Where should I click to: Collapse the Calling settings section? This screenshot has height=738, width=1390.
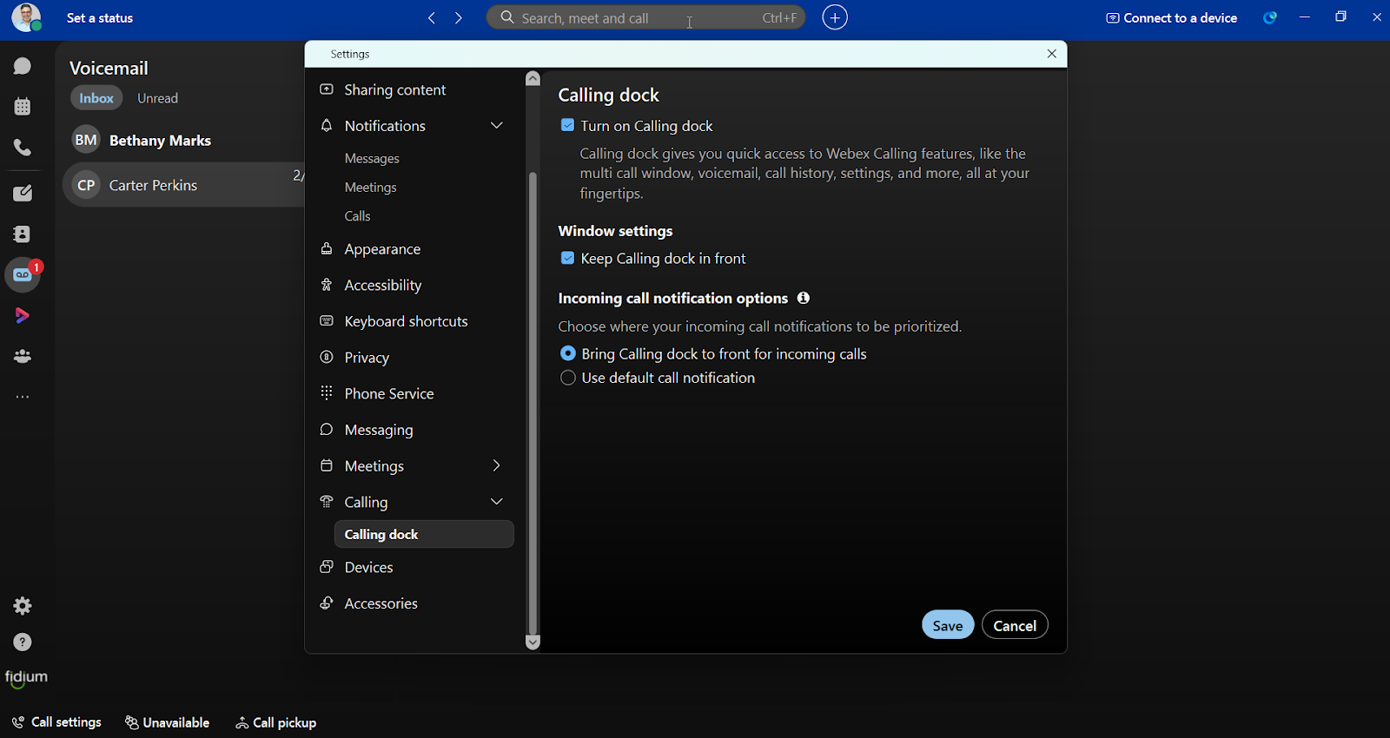(497, 502)
